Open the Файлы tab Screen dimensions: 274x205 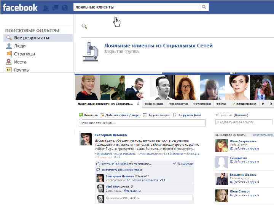pos(221,104)
